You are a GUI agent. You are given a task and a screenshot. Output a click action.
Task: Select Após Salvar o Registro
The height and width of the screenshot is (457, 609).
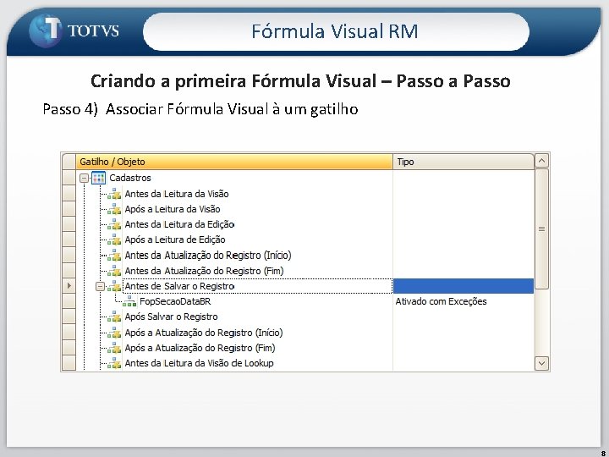(x=171, y=317)
